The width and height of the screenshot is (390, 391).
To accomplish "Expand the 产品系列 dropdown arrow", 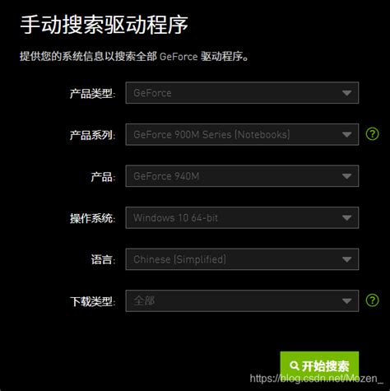I will pyautogui.click(x=346, y=135).
